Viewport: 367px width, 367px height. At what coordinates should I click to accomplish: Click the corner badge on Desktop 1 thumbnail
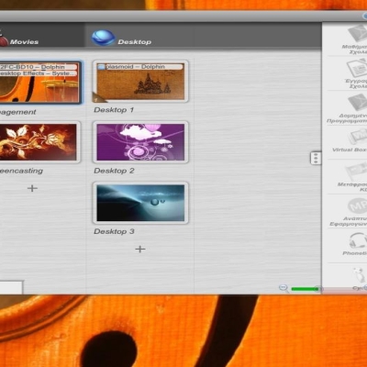[99, 97]
